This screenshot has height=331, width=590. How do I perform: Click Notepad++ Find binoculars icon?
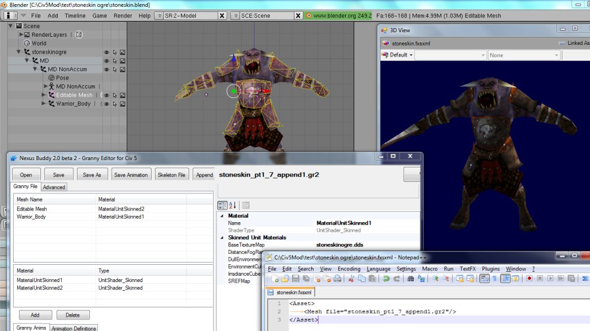(x=410, y=279)
